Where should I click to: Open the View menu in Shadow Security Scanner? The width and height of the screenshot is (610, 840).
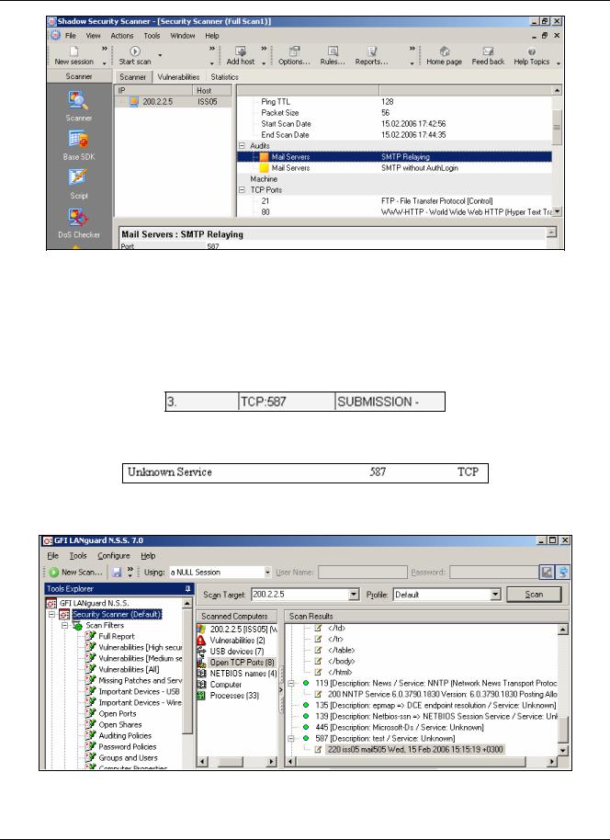[x=93, y=35]
